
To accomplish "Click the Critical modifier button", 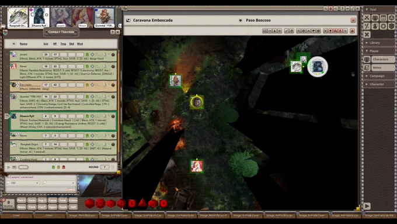I will (x=73, y=200).
